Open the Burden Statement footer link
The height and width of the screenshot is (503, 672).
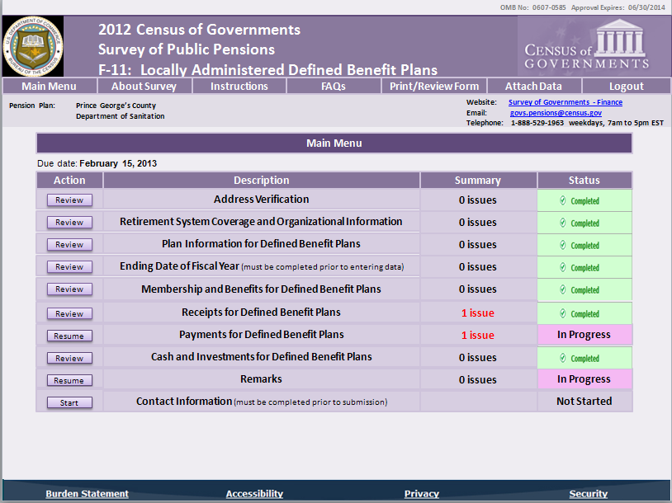(x=87, y=494)
